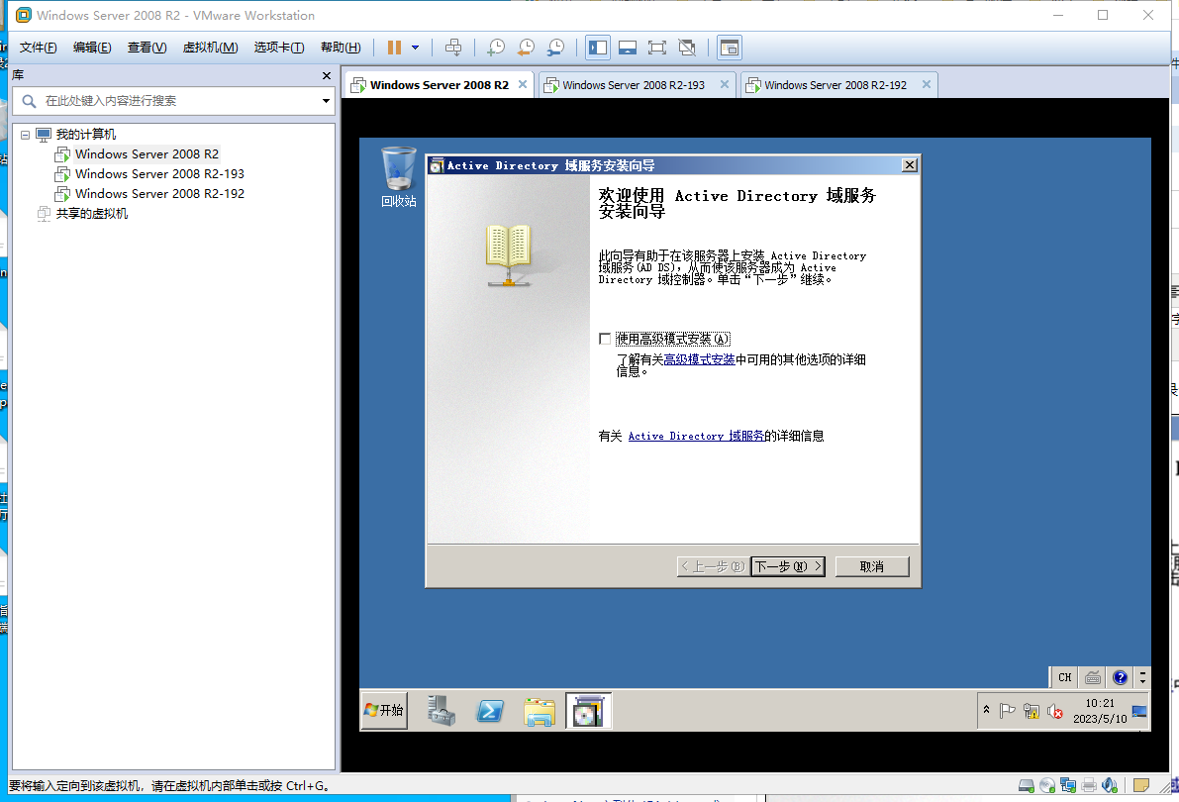This screenshot has width=1179, height=802.
Task: Switch to the Windows Server 2008 R2 tab
Action: point(440,85)
